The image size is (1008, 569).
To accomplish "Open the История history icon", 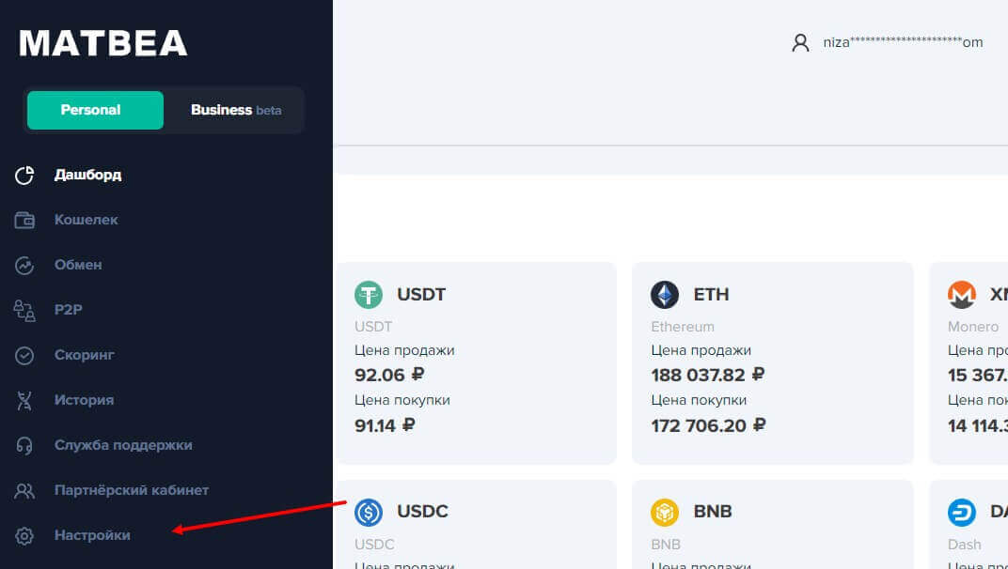I will 24,400.
